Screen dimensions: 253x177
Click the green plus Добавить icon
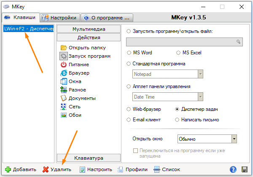[x=8, y=169]
